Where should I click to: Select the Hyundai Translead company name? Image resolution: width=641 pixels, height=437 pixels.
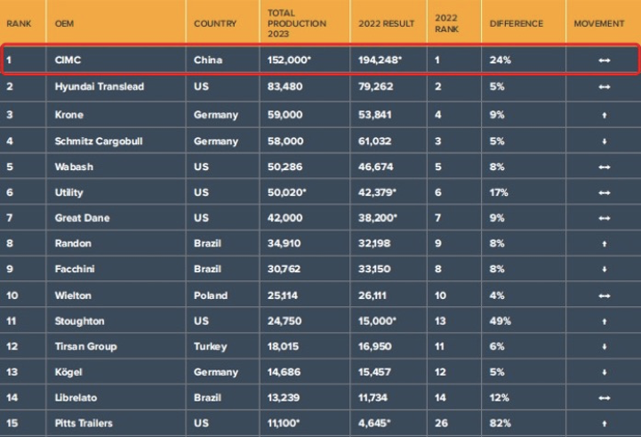click(99, 87)
